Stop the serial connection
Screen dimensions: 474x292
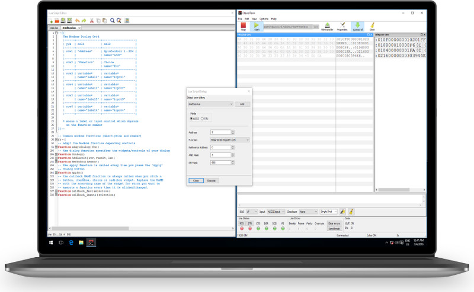pos(244,26)
